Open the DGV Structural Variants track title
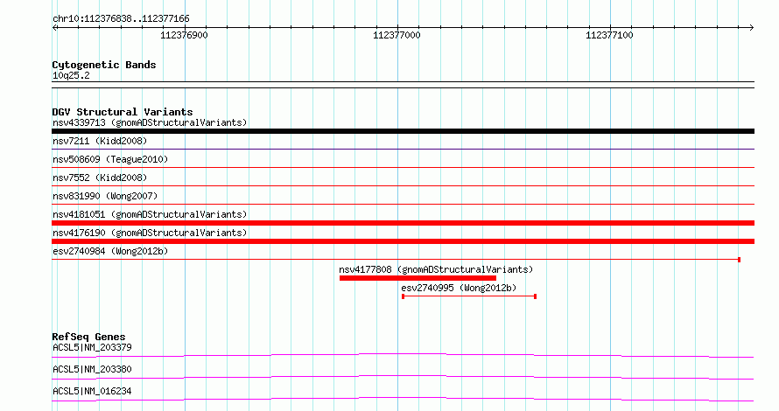779x411 pixels. 123,112
